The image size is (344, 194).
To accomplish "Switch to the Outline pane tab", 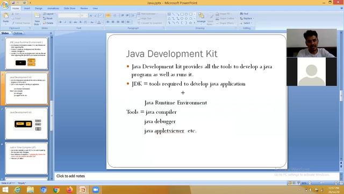I will pyautogui.click(x=18, y=33).
